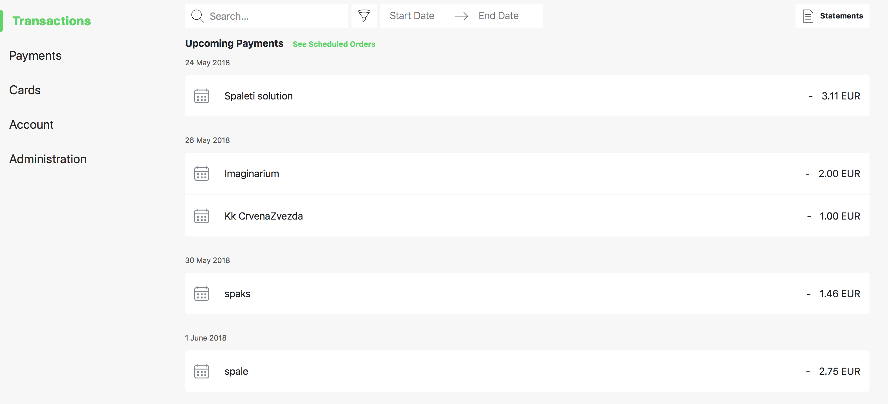Click calendar icon beside Kk CrvenaZvezda
The image size is (888, 404).
[x=202, y=216]
